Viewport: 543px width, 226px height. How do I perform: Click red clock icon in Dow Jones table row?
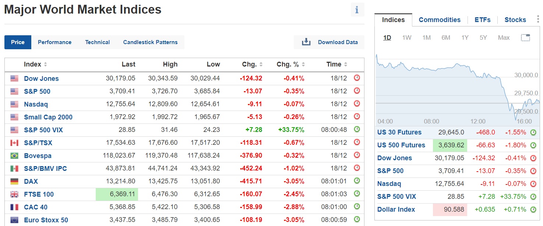357,78
